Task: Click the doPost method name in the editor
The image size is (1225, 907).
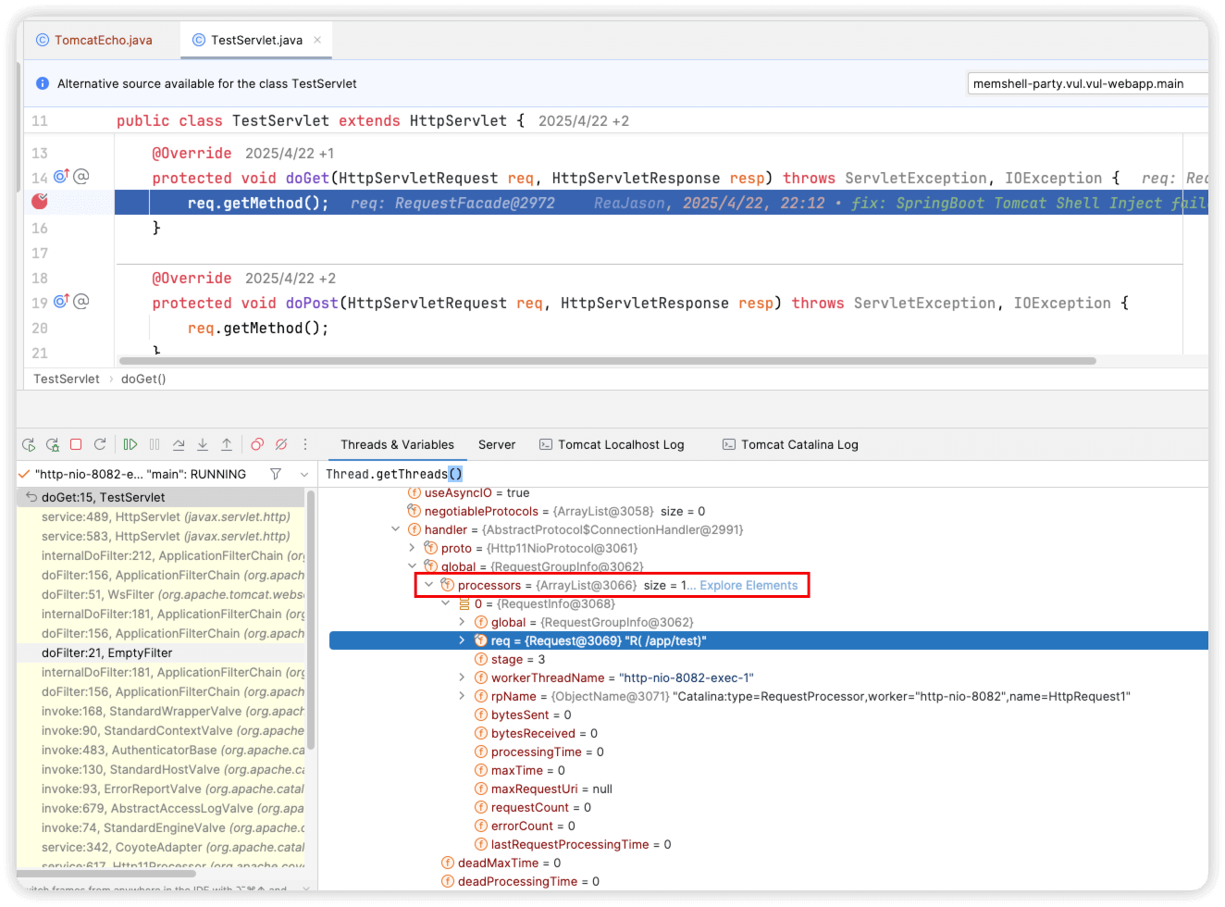Action: [312, 303]
